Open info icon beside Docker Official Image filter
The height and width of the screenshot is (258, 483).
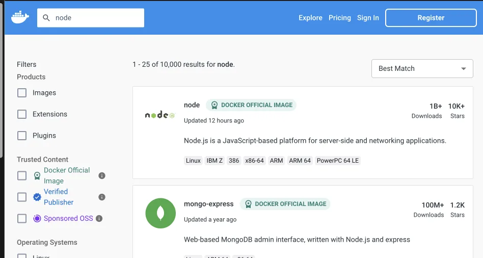pos(102,176)
